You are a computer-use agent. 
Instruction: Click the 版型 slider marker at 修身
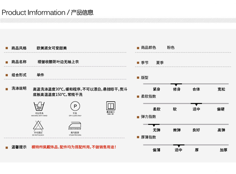pyautogui.click(x=176, y=85)
